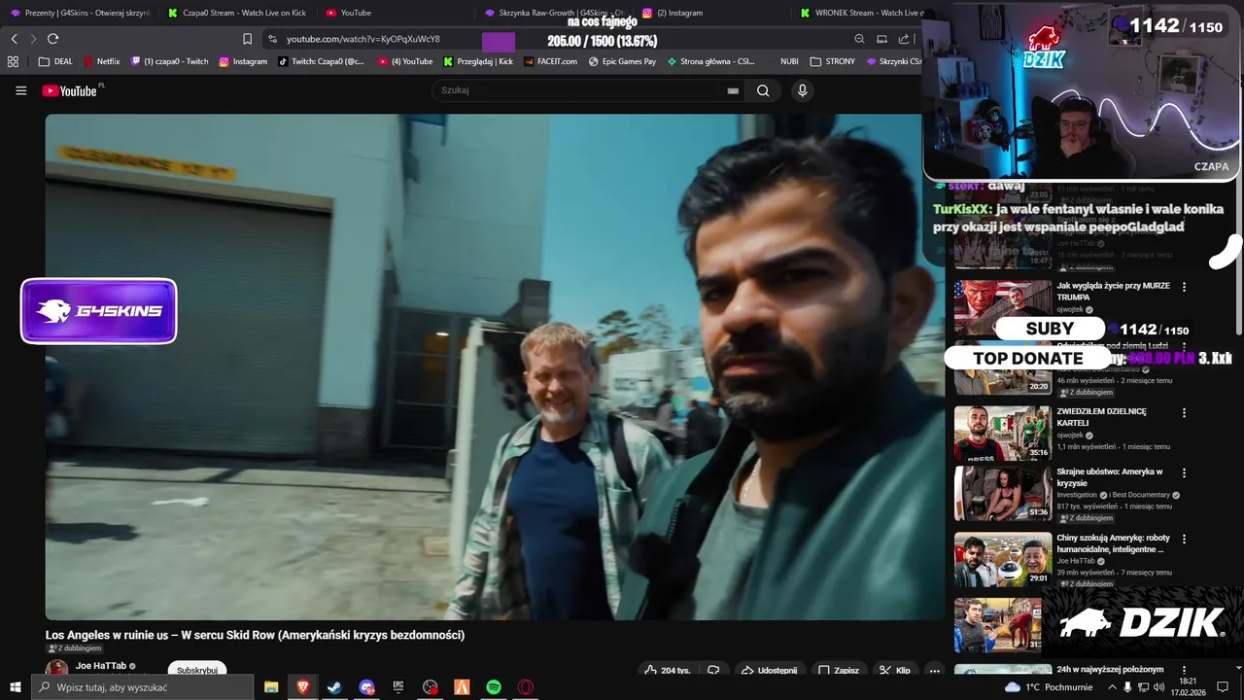Open site settings icon in address bar
The height and width of the screenshot is (700, 1244).
(272, 39)
